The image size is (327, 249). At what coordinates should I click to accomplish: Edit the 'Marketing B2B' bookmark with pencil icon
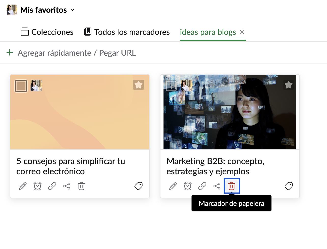click(x=173, y=186)
